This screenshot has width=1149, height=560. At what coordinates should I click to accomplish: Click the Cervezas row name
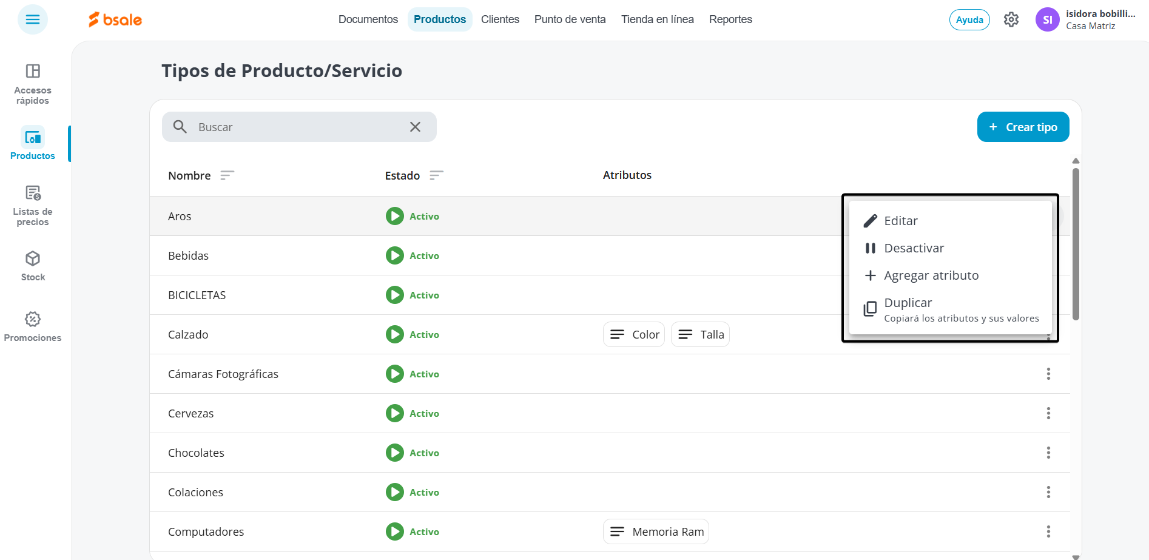tap(190, 413)
